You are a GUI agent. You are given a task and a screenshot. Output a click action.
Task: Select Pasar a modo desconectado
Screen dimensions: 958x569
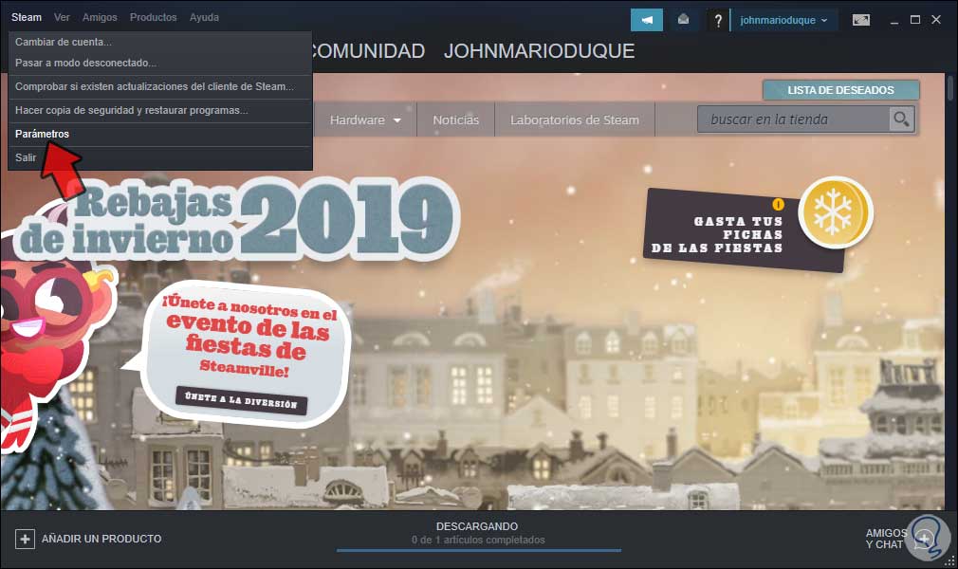tap(160, 63)
